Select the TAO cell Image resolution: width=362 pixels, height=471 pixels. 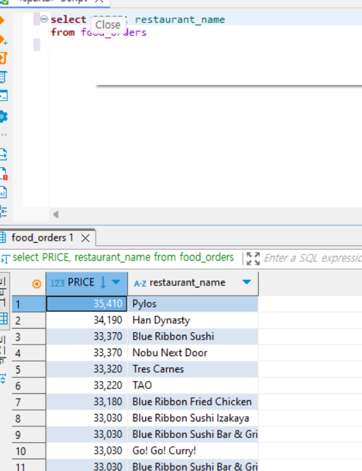coord(193,385)
